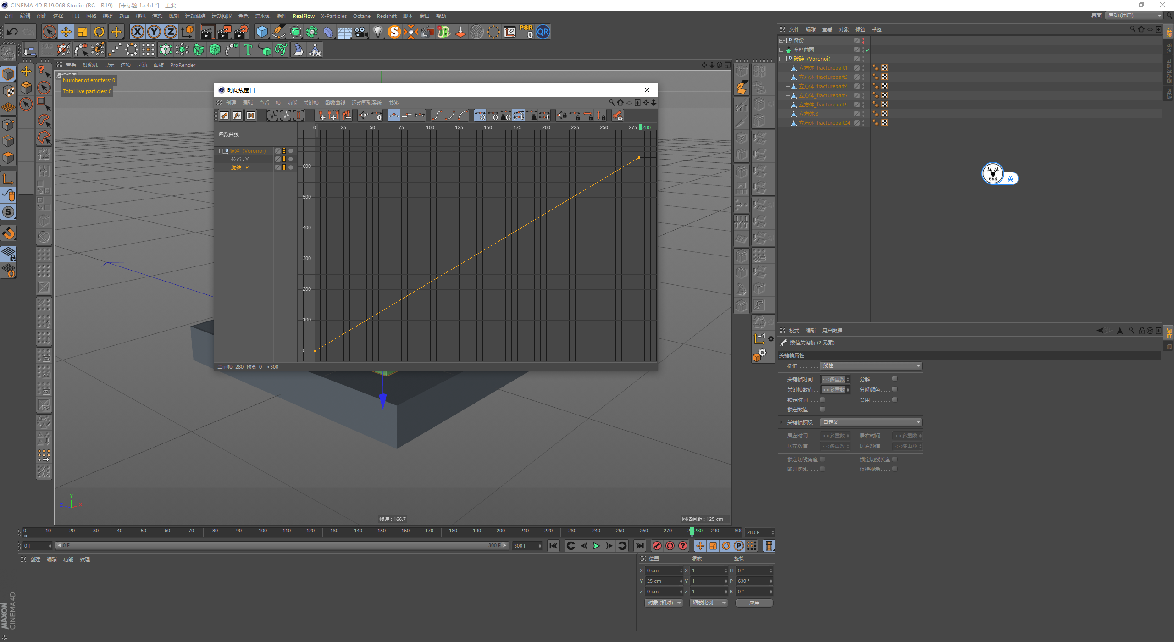Open the RealFlow menu

pyautogui.click(x=304, y=16)
